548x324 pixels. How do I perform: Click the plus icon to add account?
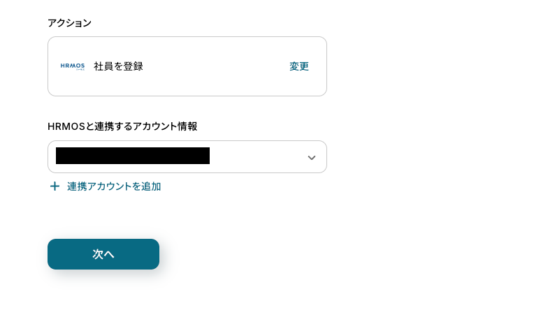pyautogui.click(x=55, y=186)
